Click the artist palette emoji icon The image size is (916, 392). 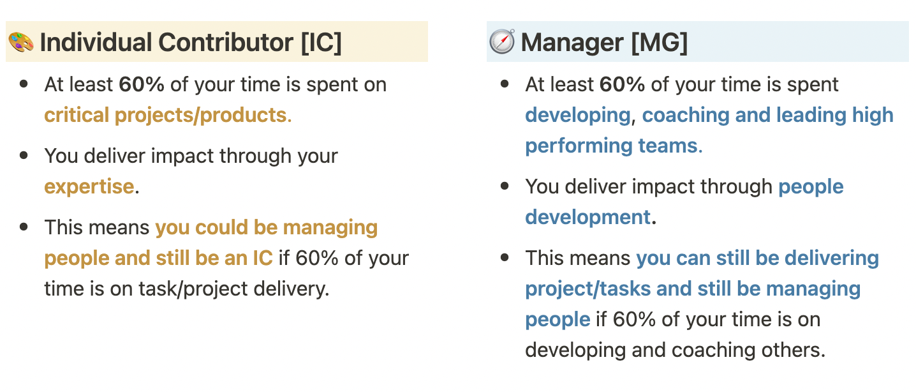[x=21, y=43]
